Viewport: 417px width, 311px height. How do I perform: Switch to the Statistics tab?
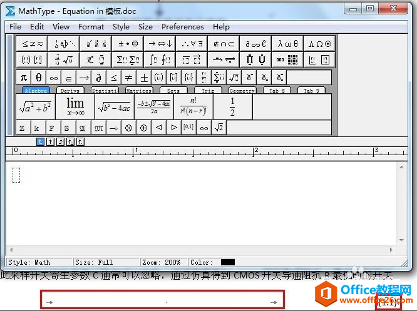(105, 90)
